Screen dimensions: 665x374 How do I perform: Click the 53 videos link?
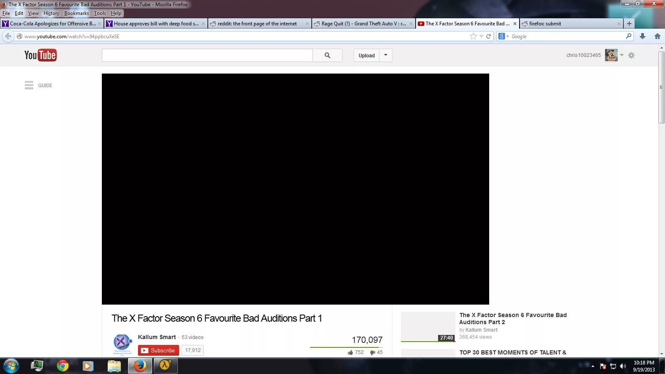[192, 337]
